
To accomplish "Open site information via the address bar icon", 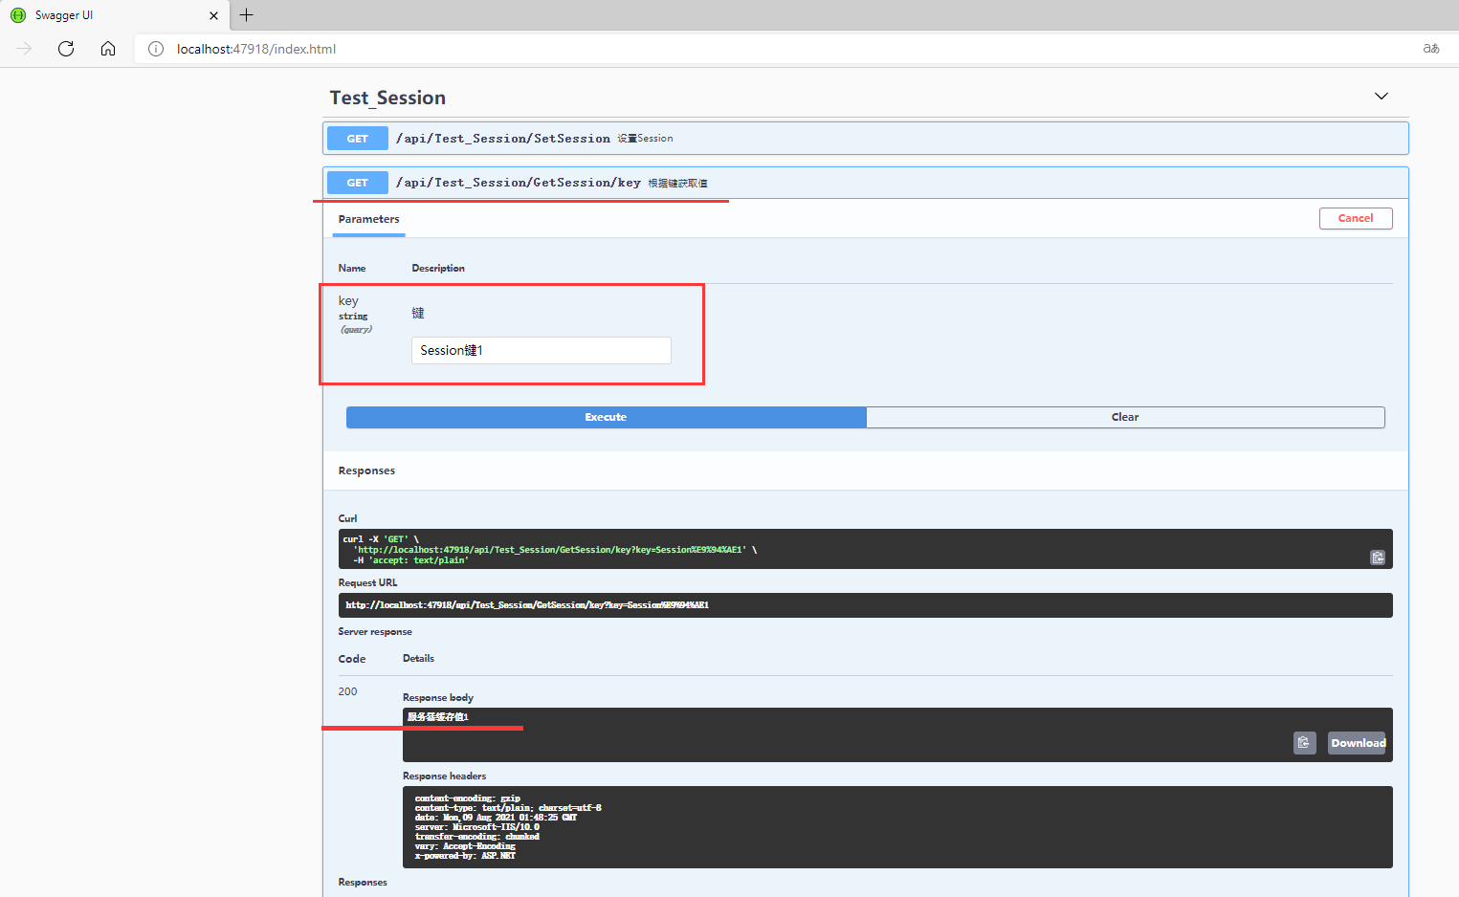I will 155,49.
